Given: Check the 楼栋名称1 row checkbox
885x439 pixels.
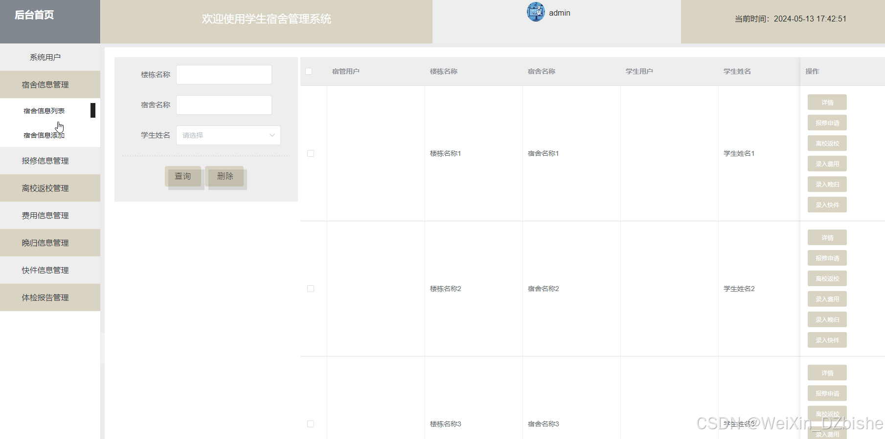Looking at the screenshot, I should coord(311,153).
